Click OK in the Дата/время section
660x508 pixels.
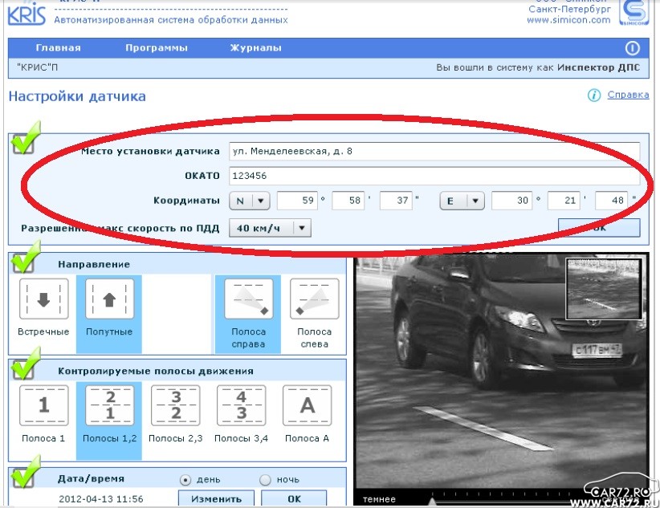point(294,498)
